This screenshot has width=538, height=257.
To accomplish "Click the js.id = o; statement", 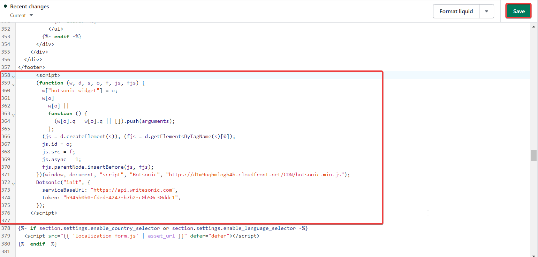I will coord(58,144).
